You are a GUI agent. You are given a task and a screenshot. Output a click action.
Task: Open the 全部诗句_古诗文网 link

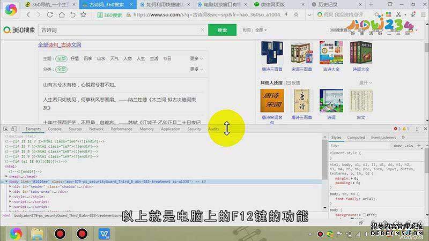(x=60, y=45)
